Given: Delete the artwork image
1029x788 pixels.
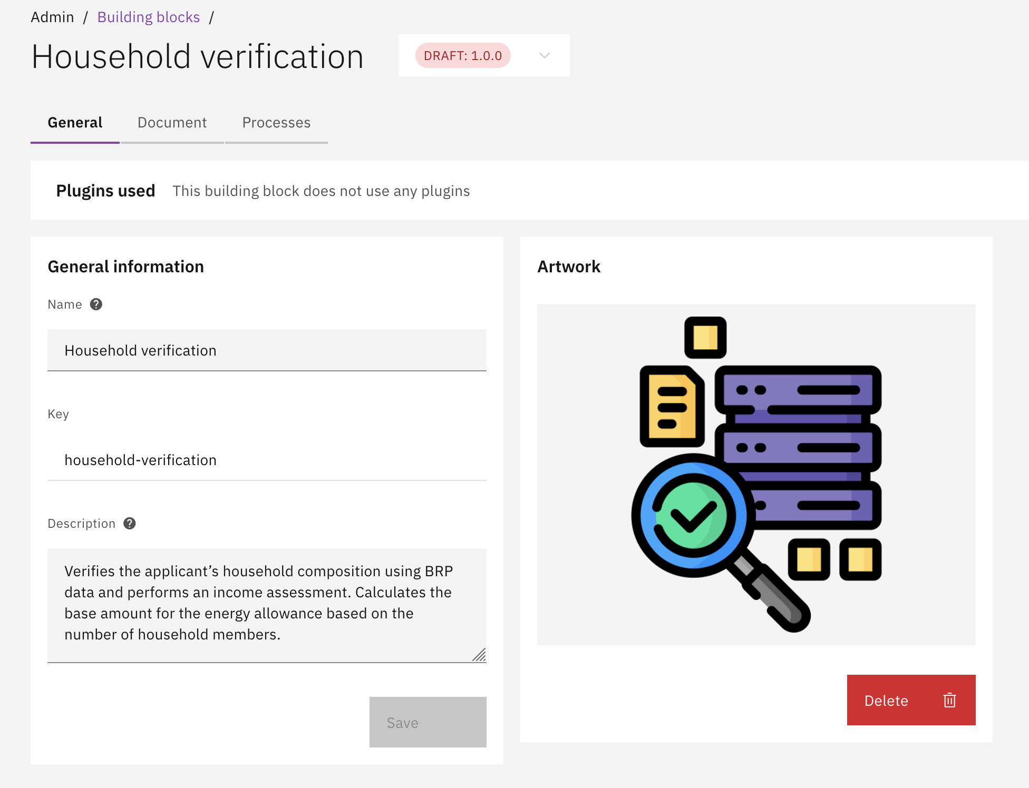Looking at the screenshot, I should (x=910, y=700).
